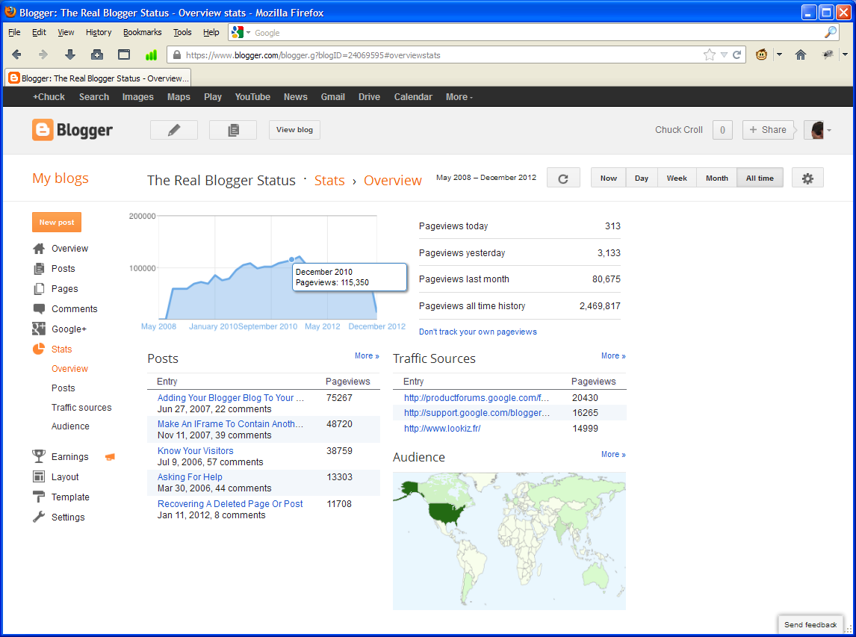
Task: Click the notifications count box showing 0
Action: point(722,130)
